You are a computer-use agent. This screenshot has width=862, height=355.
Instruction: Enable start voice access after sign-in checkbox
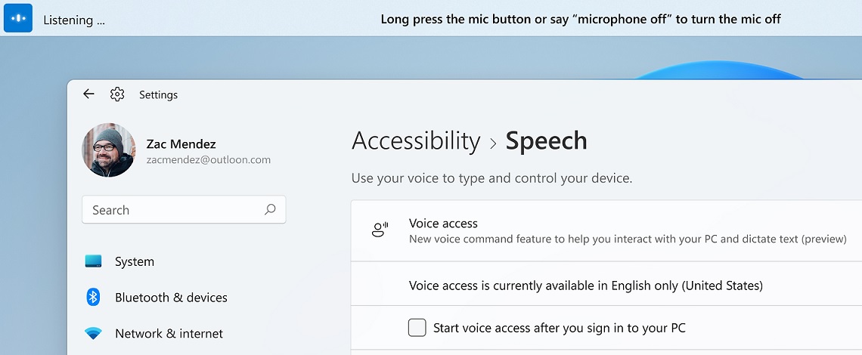coord(417,328)
